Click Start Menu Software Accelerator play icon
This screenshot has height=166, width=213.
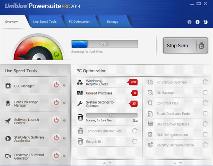8,139
